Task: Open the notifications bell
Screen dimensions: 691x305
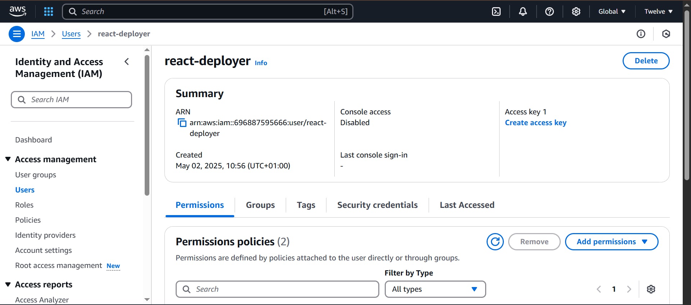Action: [523, 12]
